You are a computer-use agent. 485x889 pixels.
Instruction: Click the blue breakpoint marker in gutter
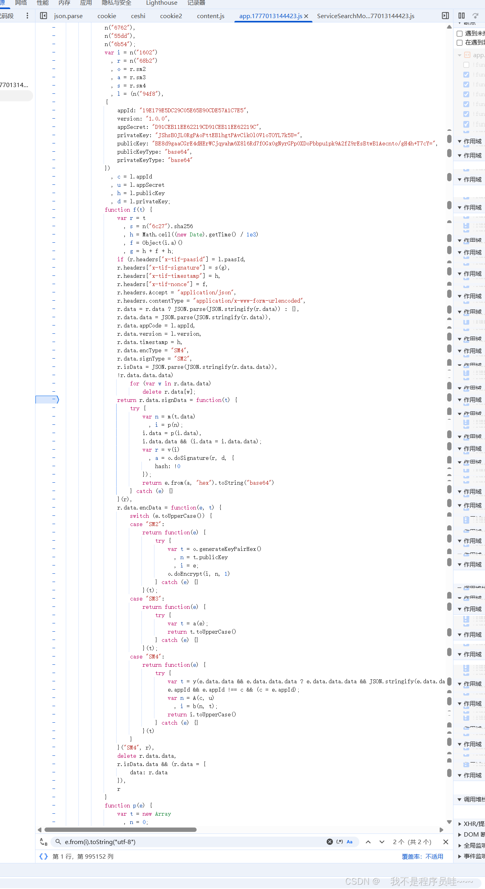pyautogui.click(x=47, y=400)
